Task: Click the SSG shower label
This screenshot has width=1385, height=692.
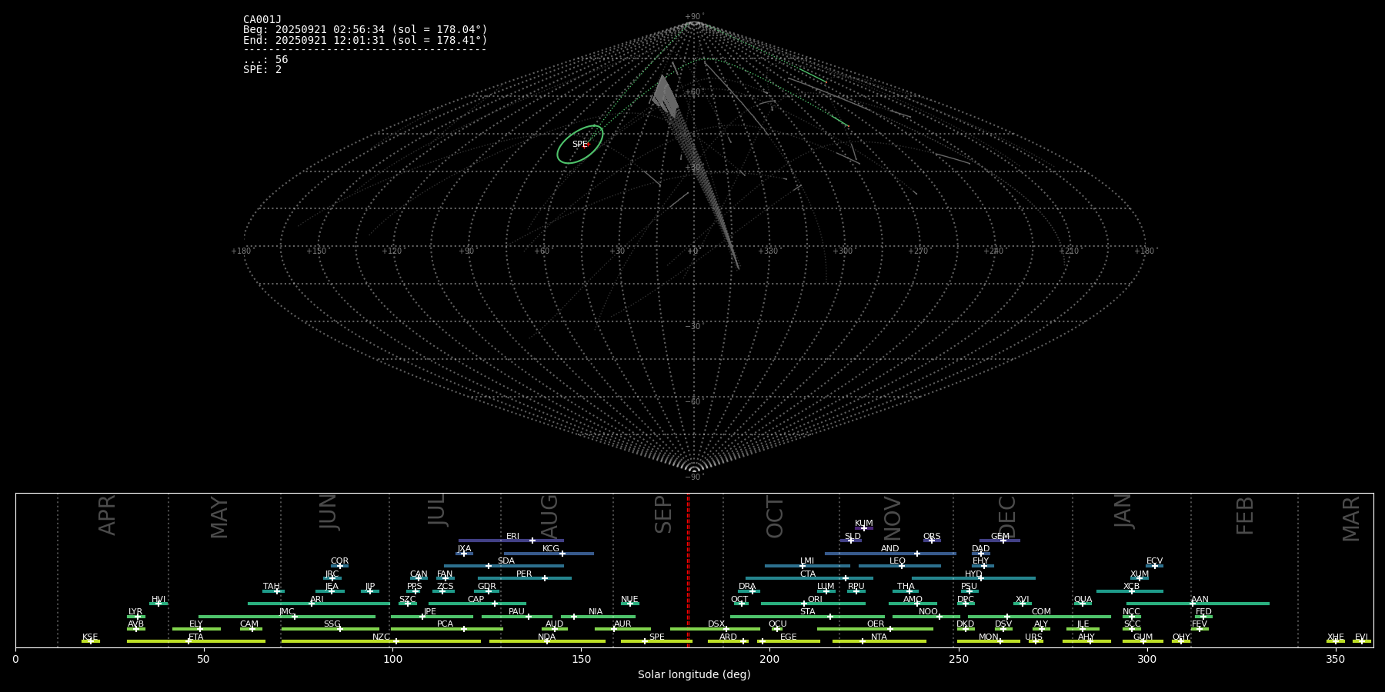Action: tap(332, 624)
